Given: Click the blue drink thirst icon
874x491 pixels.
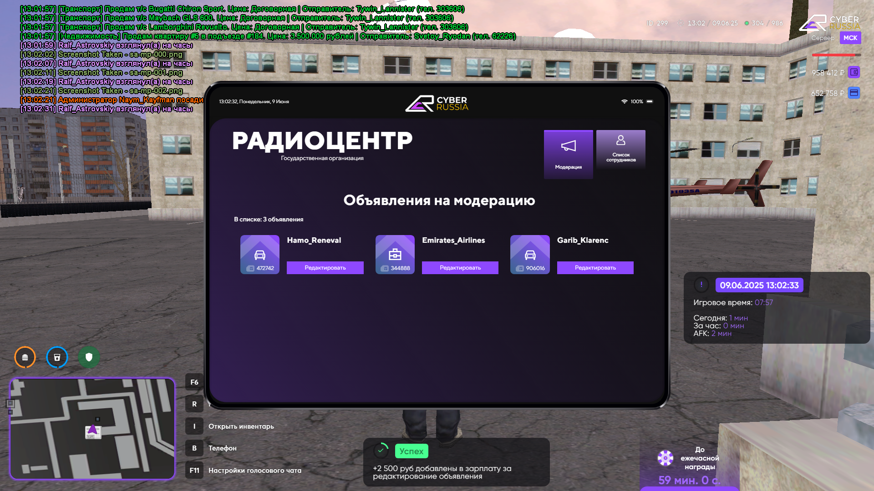Looking at the screenshot, I should point(57,357).
